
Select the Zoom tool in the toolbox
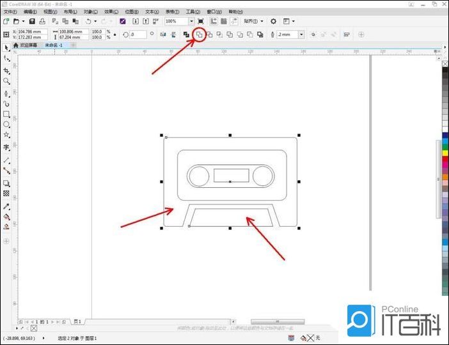point(6,81)
